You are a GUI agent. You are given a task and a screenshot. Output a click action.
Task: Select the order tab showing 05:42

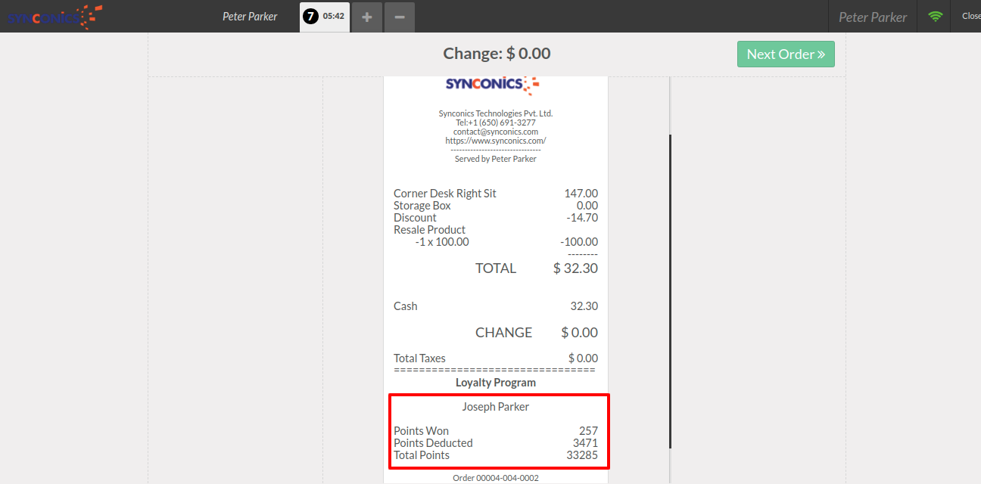333,17
